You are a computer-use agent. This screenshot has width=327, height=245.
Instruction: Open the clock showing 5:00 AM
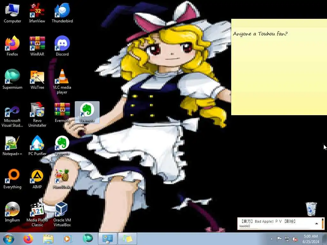point(311,239)
